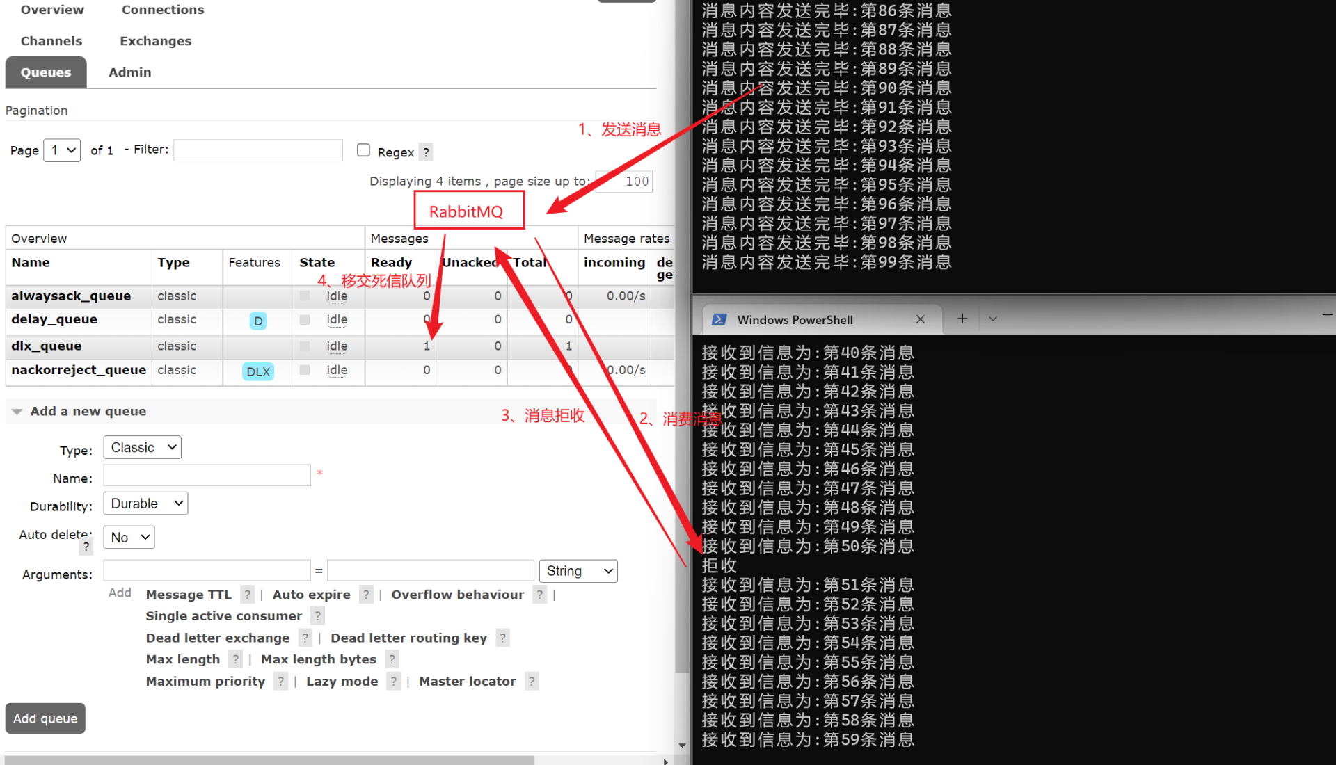Click the Queues tab in RabbitMQ
Viewport: 1336px width, 765px height.
pyautogui.click(x=46, y=72)
